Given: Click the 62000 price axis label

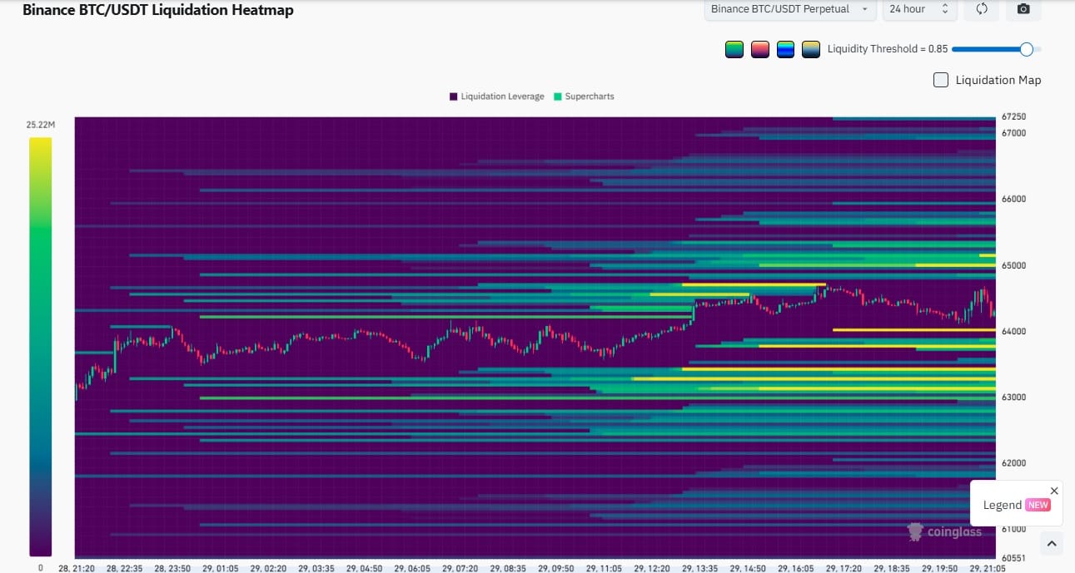Looking at the screenshot, I should [1013, 462].
